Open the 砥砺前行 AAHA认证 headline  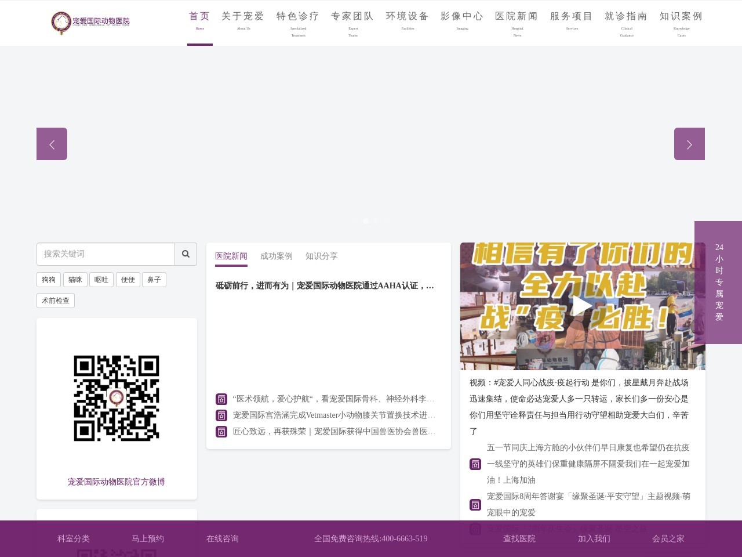(325, 285)
